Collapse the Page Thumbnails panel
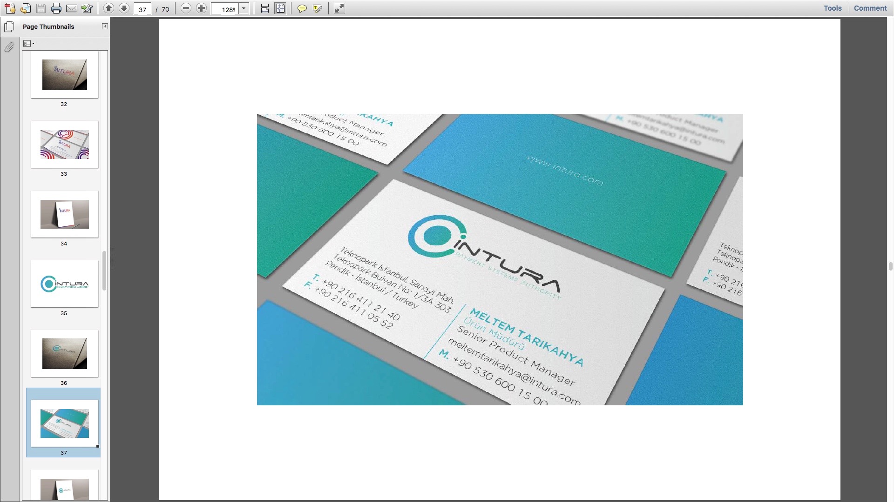The width and height of the screenshot is (894, 502). pos(105,26)
